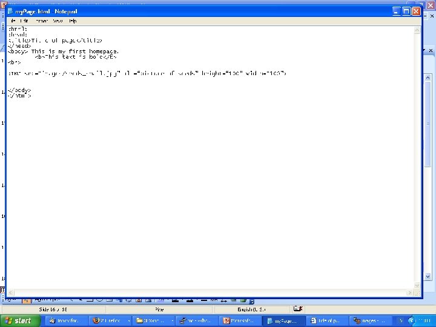This screenshot has height=327, width=436.
Task: Click the Notepad horizontal scrollbar right arrow
Action: point(410,292)
